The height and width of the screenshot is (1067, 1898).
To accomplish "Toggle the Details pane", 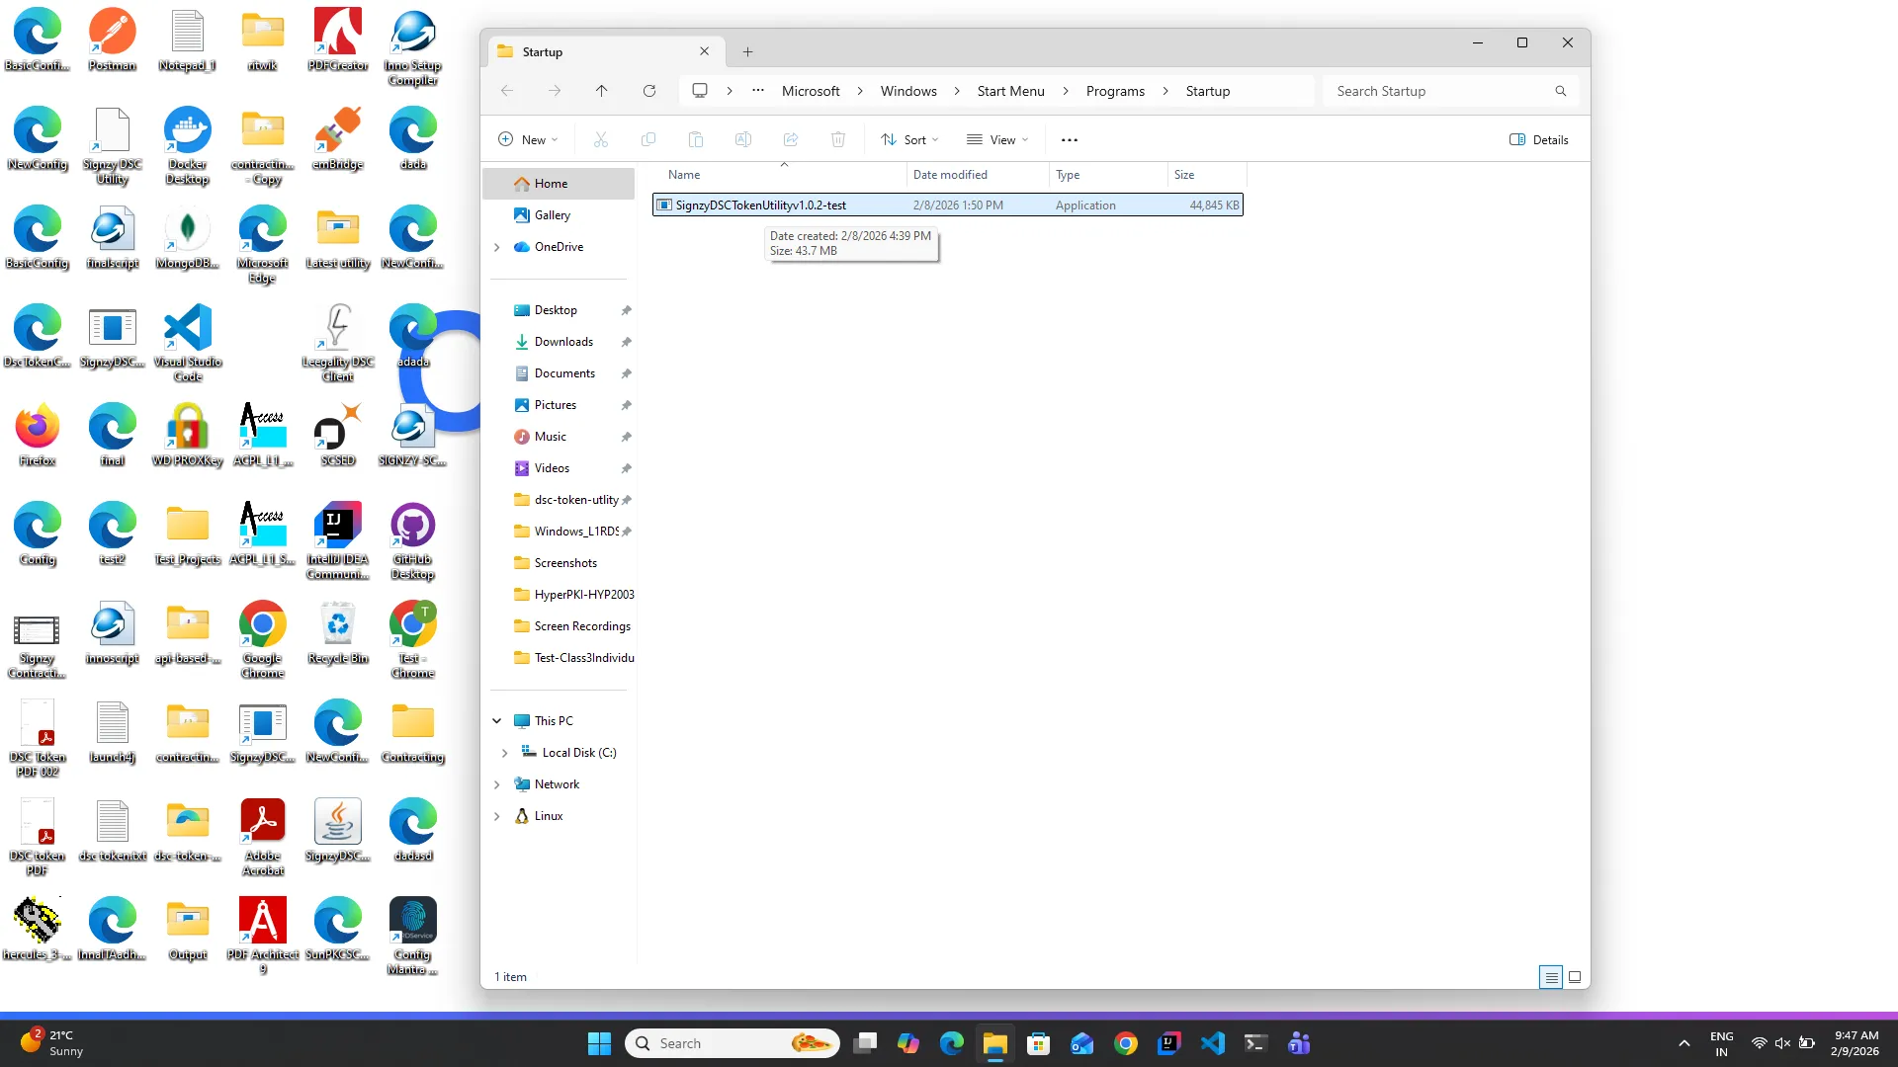I will [x=1538, y=139].
